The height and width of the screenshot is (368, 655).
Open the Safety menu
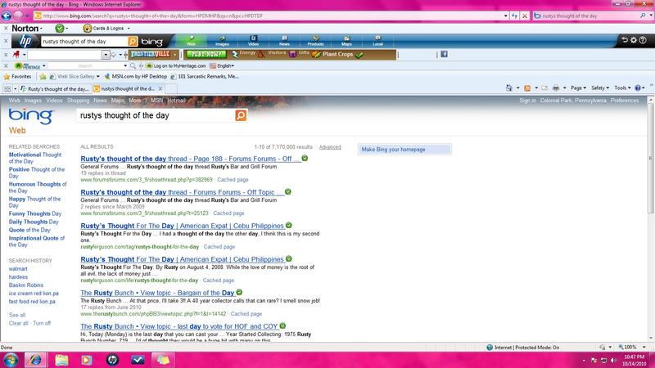pos(600,88)
